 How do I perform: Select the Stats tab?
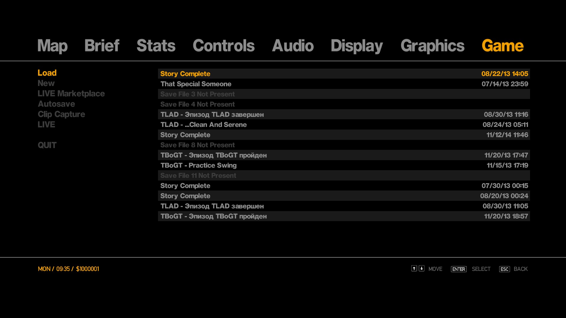[156, 46]
